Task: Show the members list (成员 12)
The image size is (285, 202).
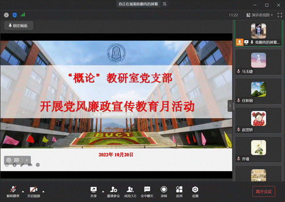Action: point(130,192)
